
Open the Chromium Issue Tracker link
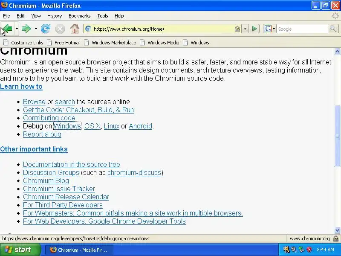coord(59,189)
